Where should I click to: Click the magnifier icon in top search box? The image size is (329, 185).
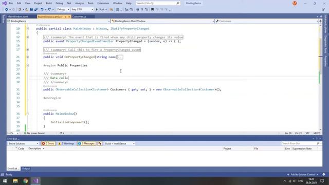pyautogui.click(x=178, y=3)
